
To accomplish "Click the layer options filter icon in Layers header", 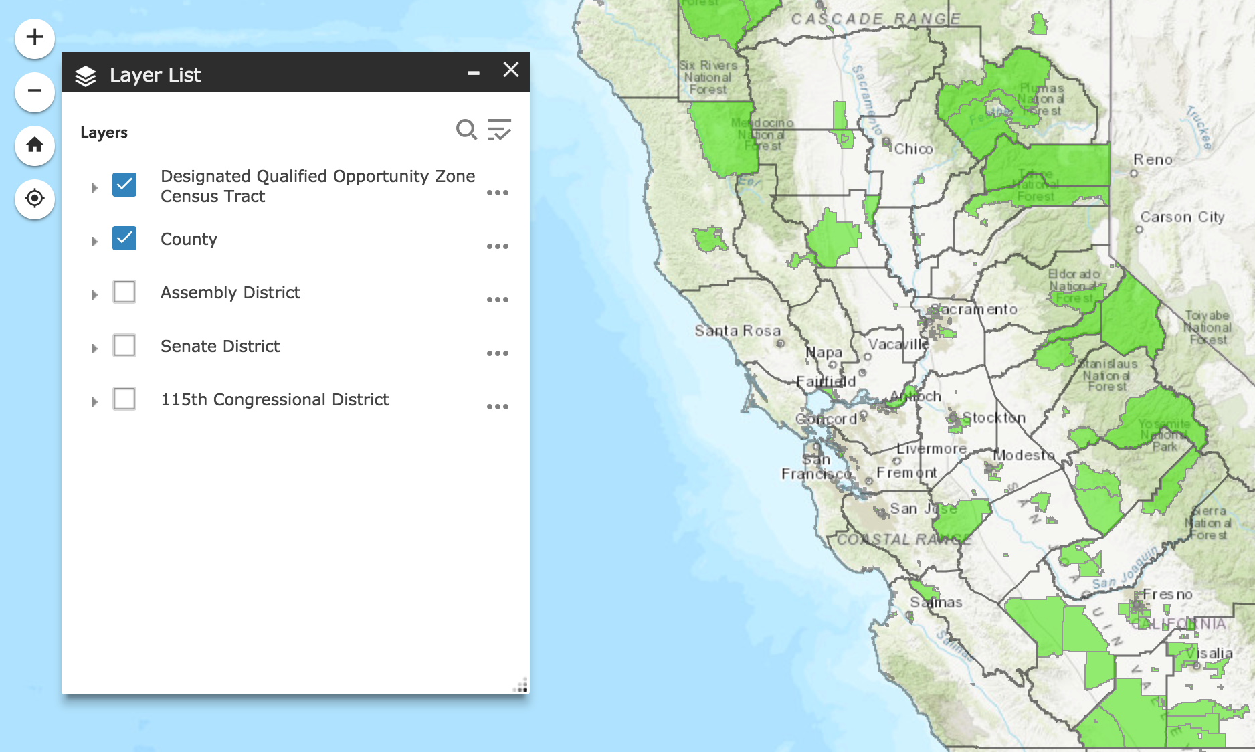I will tap(500, 130).
